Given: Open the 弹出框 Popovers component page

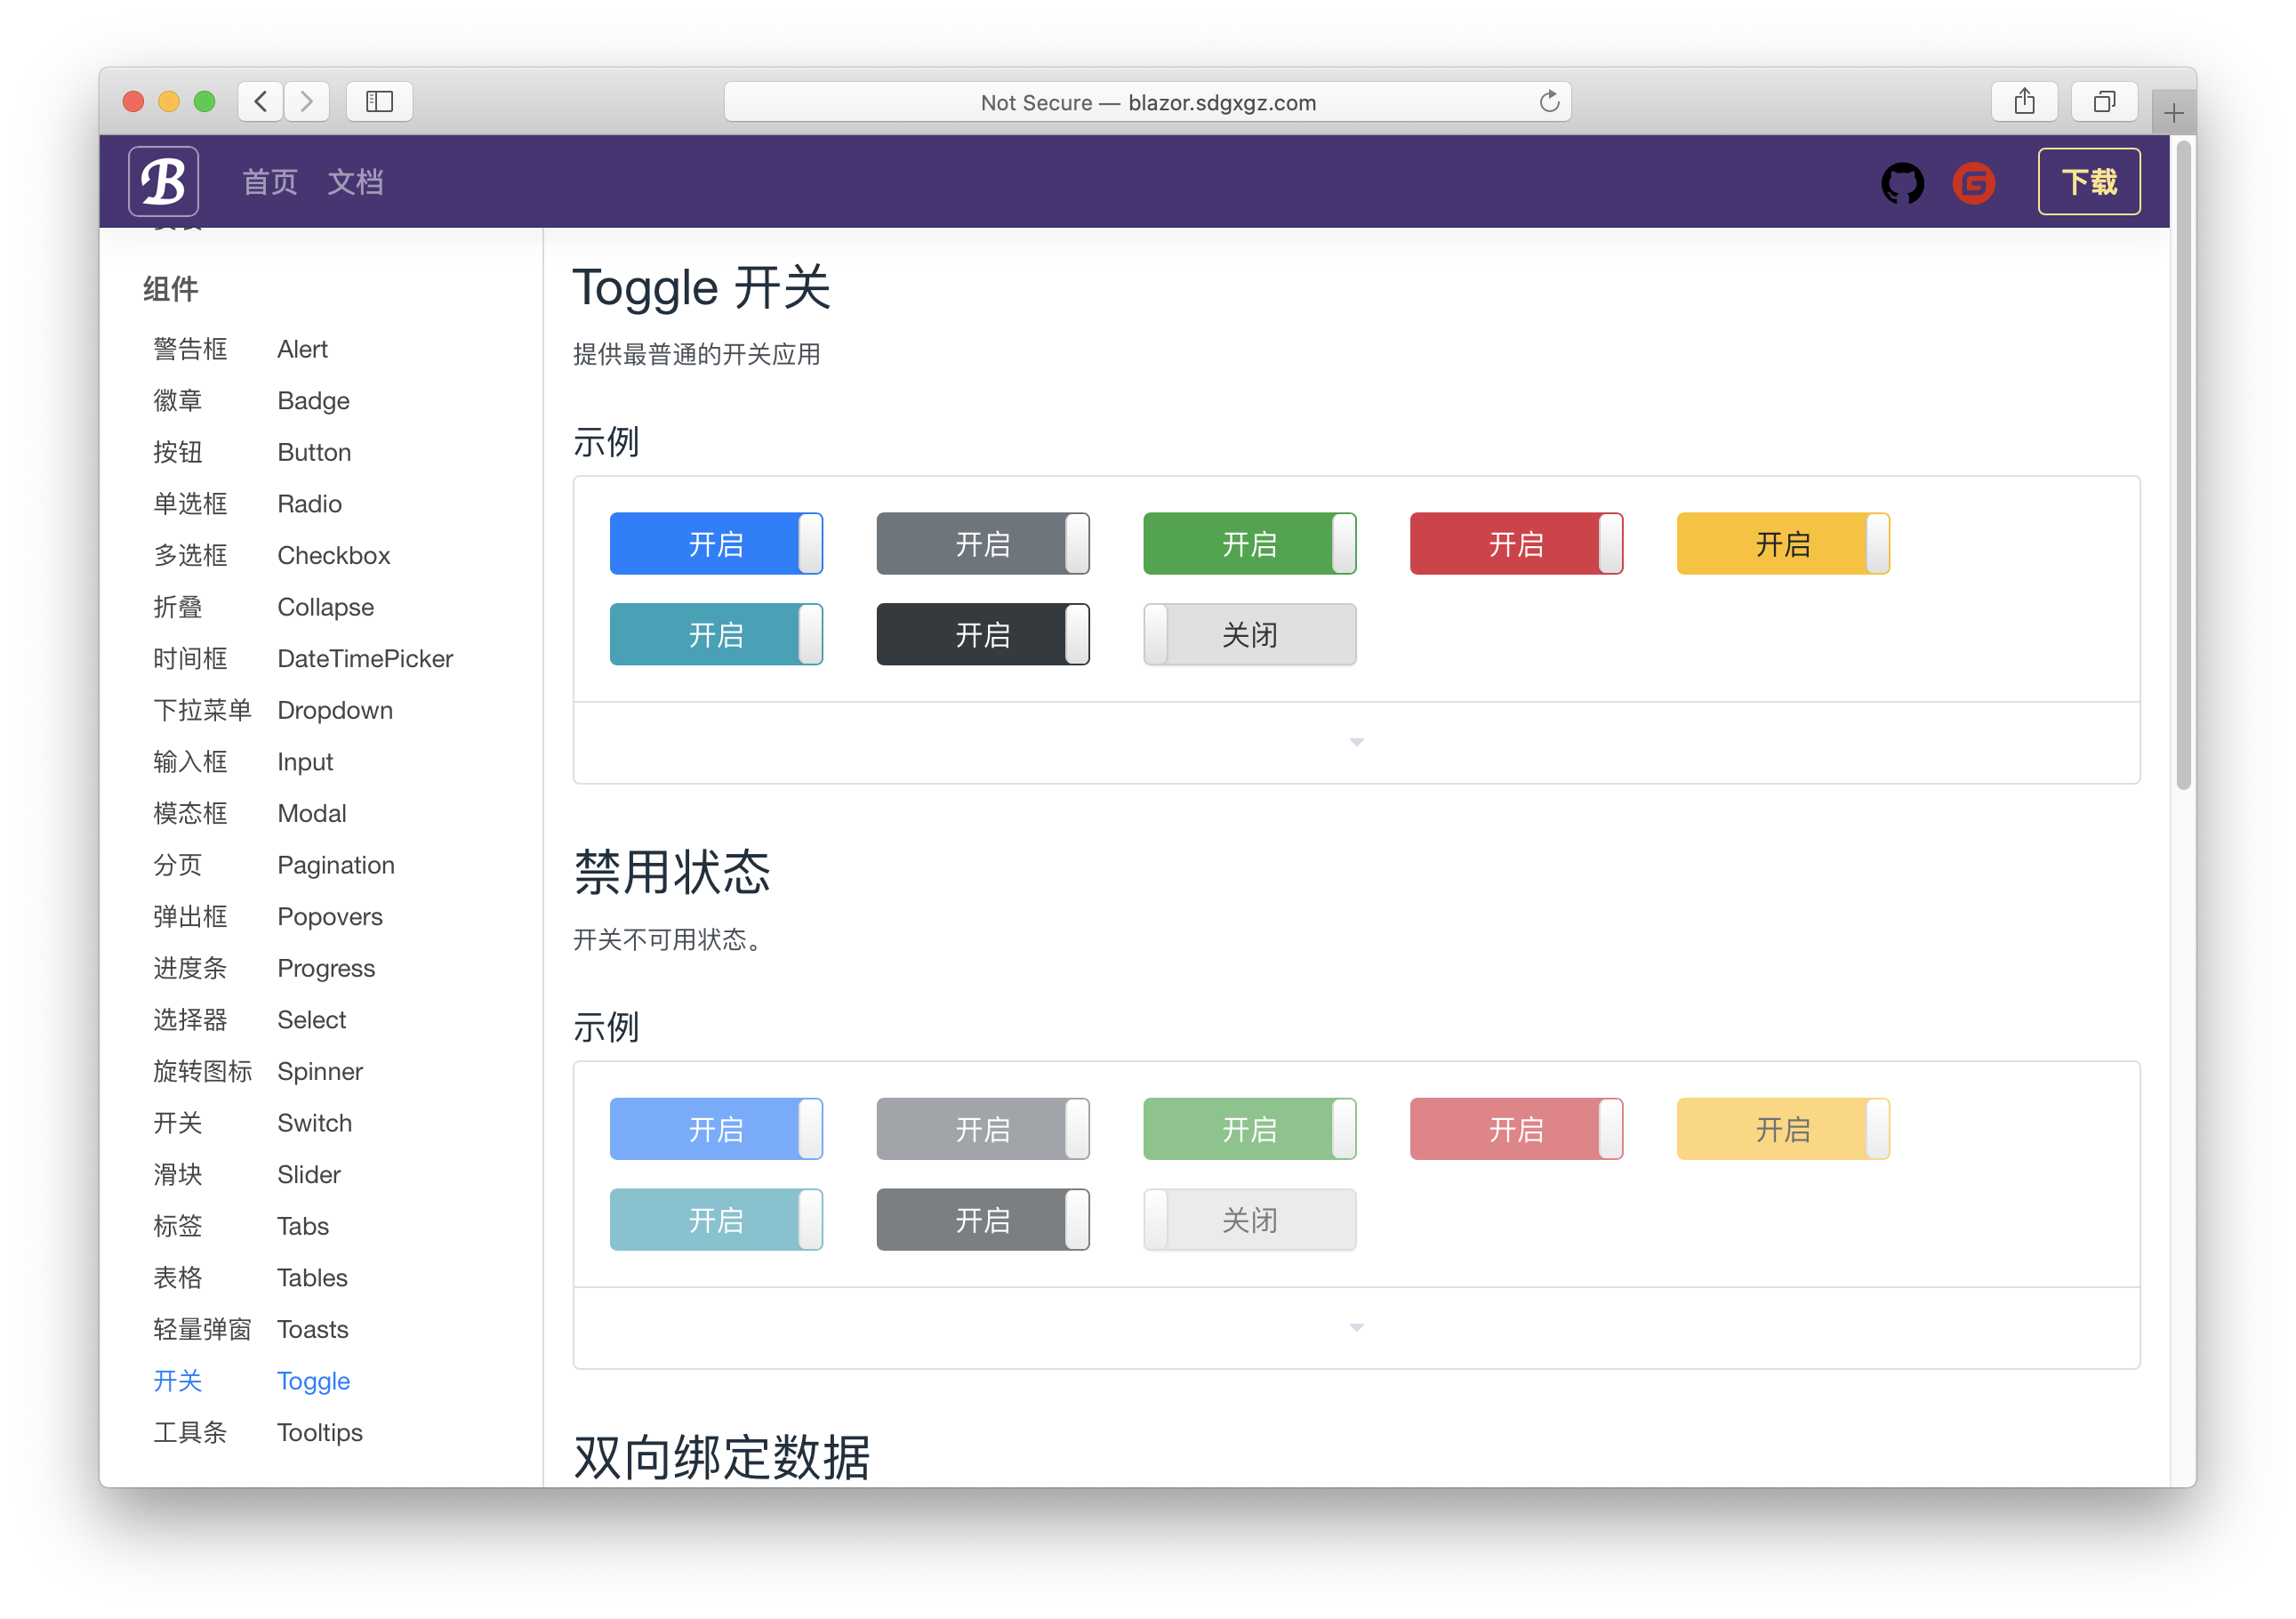Looking at the screenshot, I should (329, 916).
